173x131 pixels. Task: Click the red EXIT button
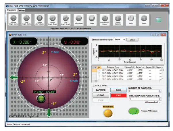point(119,95)
